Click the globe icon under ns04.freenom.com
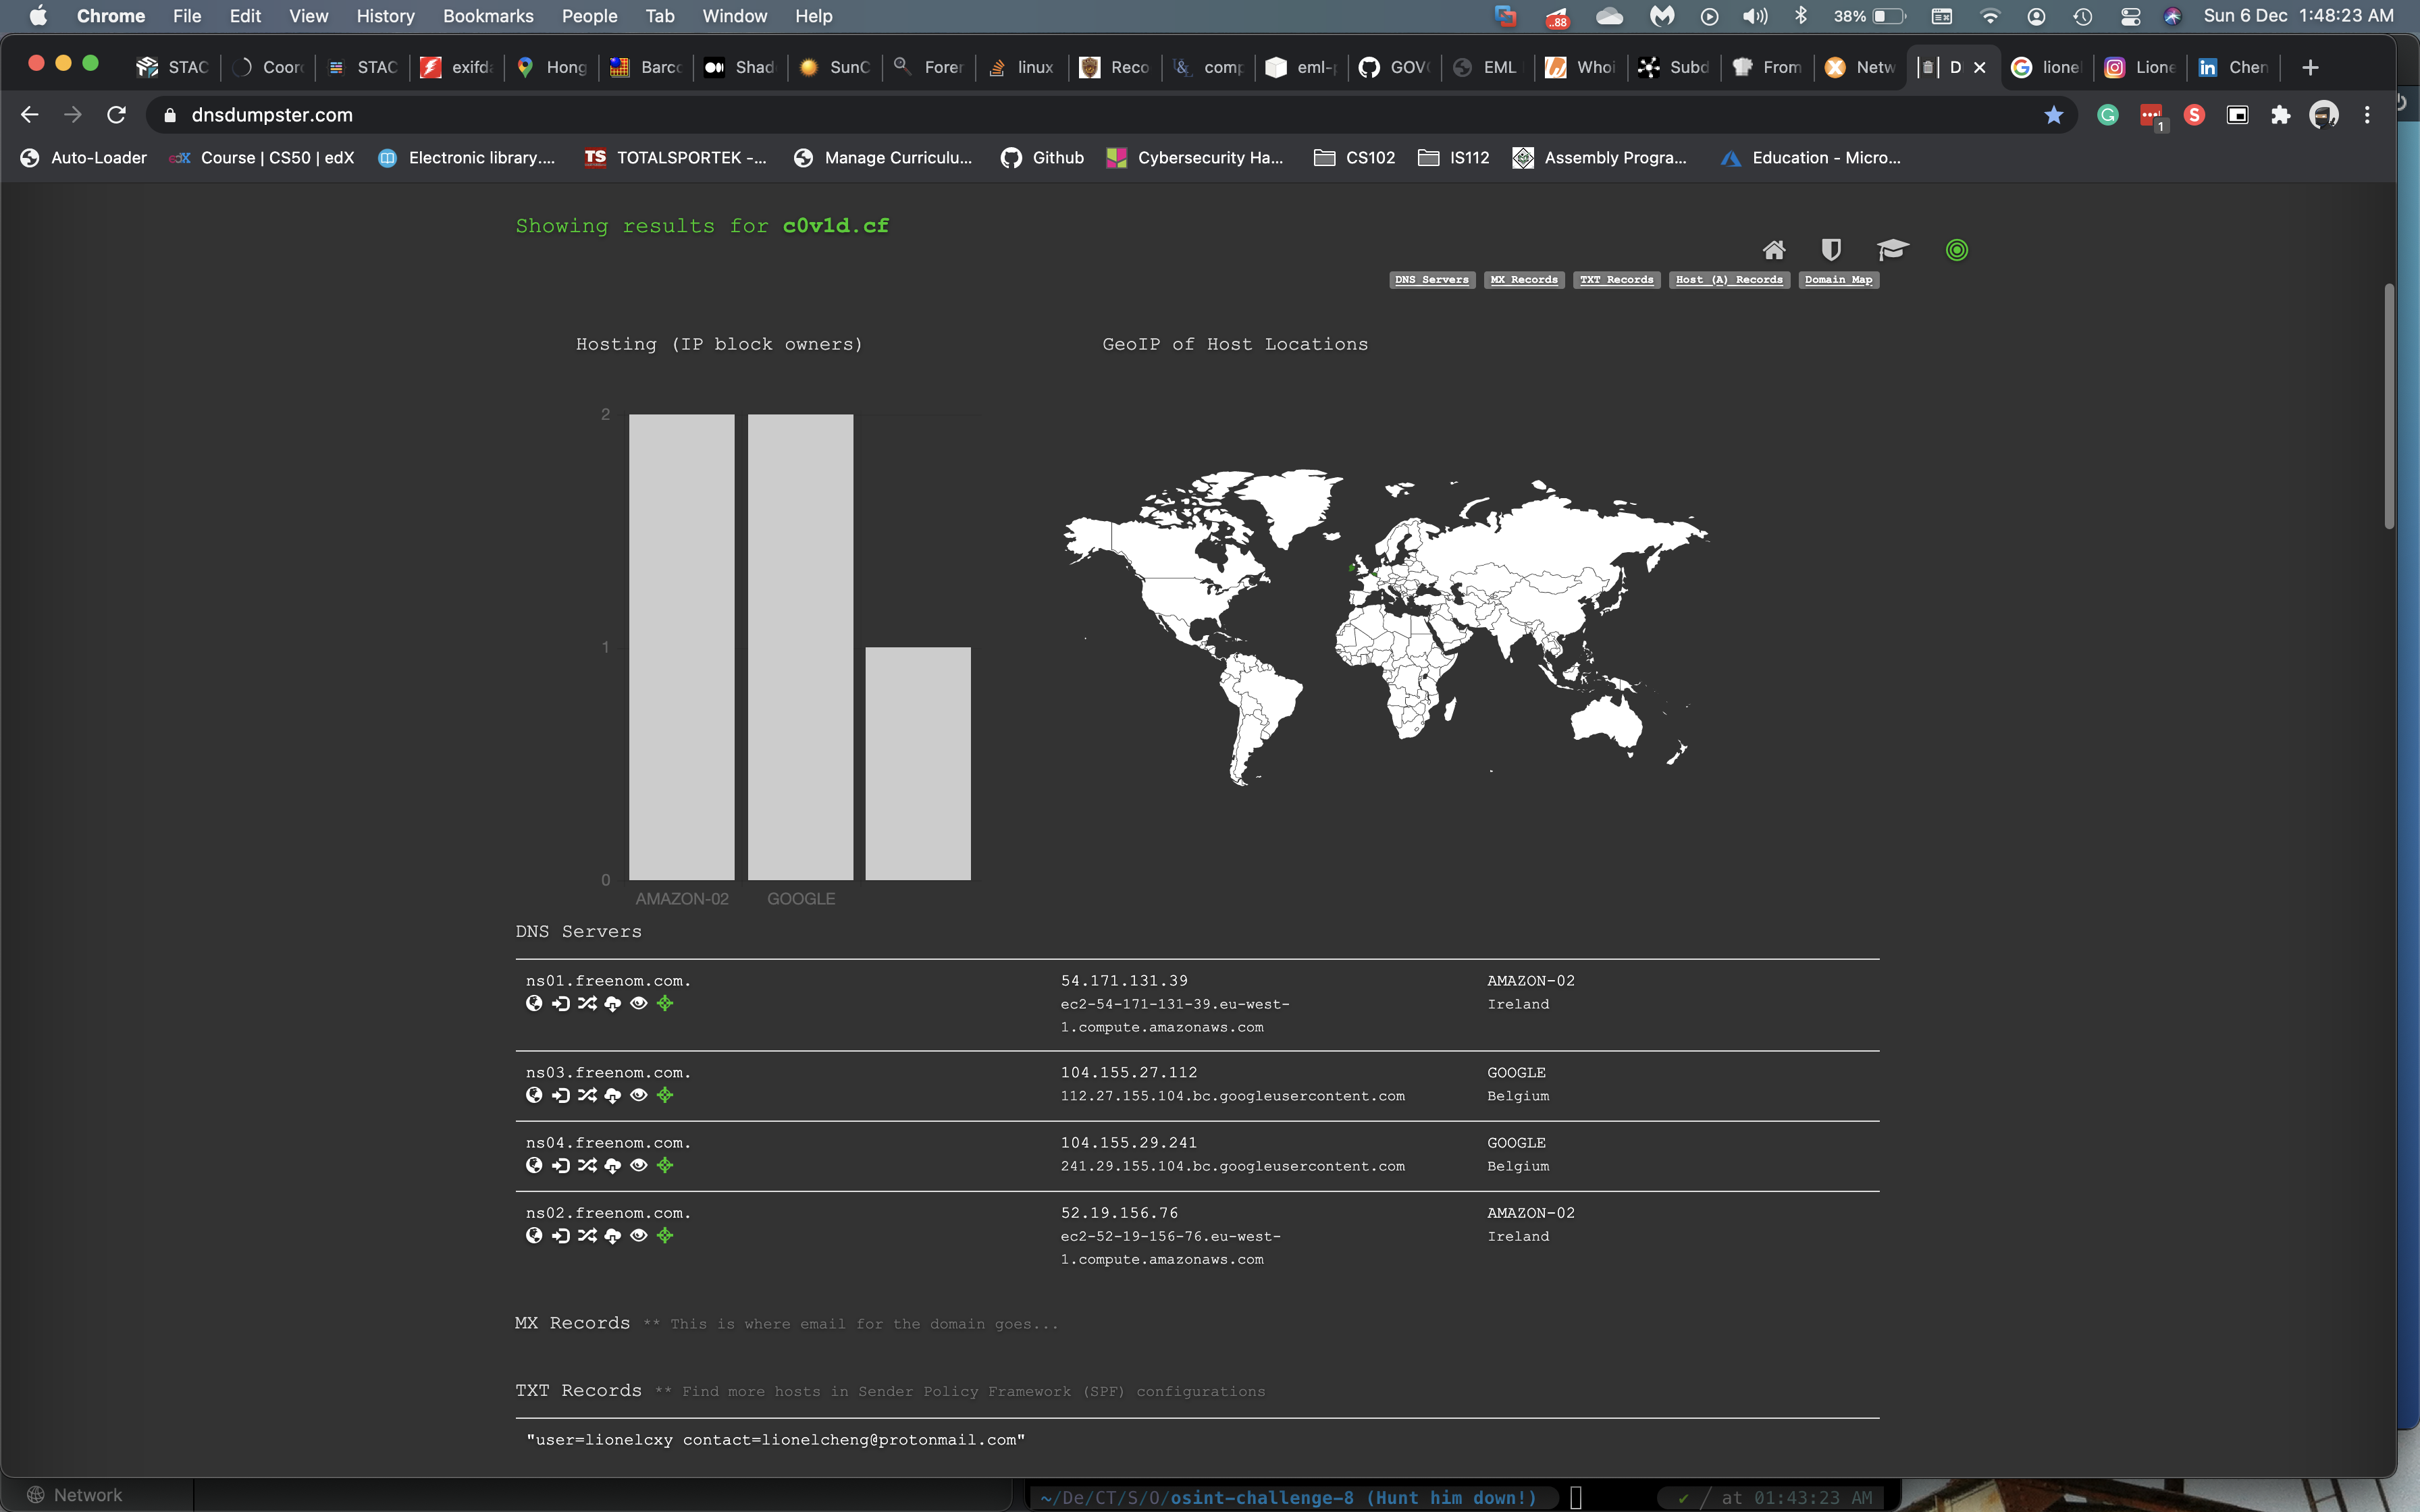 (534, 1165)
